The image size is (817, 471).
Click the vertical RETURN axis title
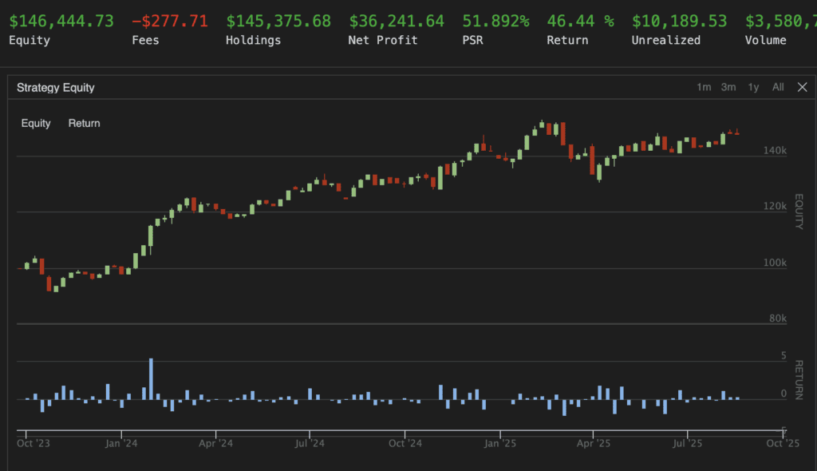point(799,380)
